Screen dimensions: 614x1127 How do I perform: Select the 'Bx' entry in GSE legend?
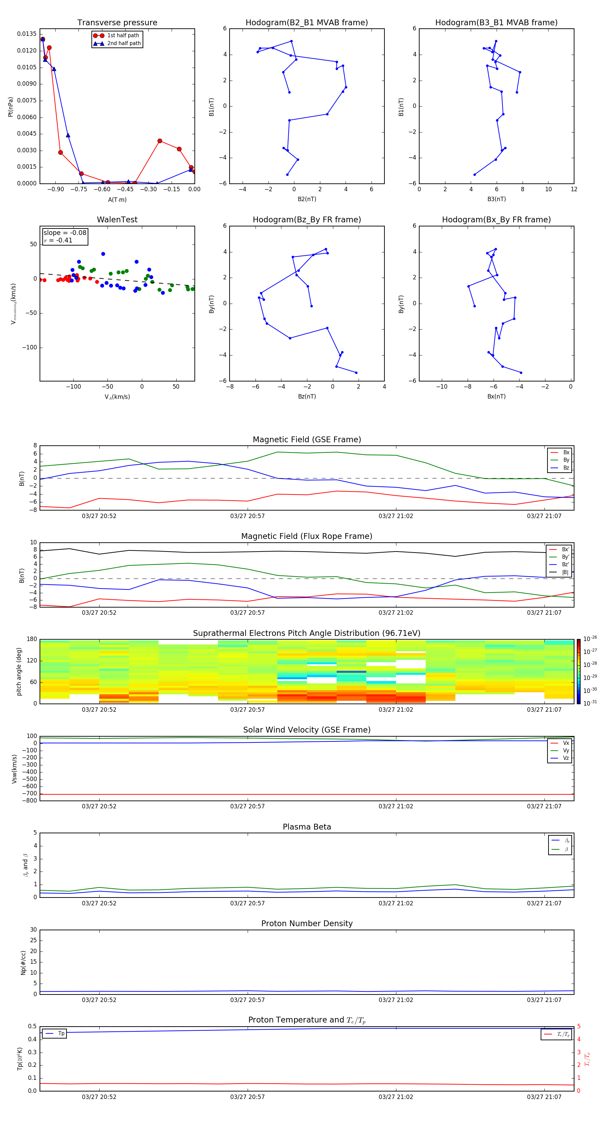pyautogui.click(x=560, y=453)
